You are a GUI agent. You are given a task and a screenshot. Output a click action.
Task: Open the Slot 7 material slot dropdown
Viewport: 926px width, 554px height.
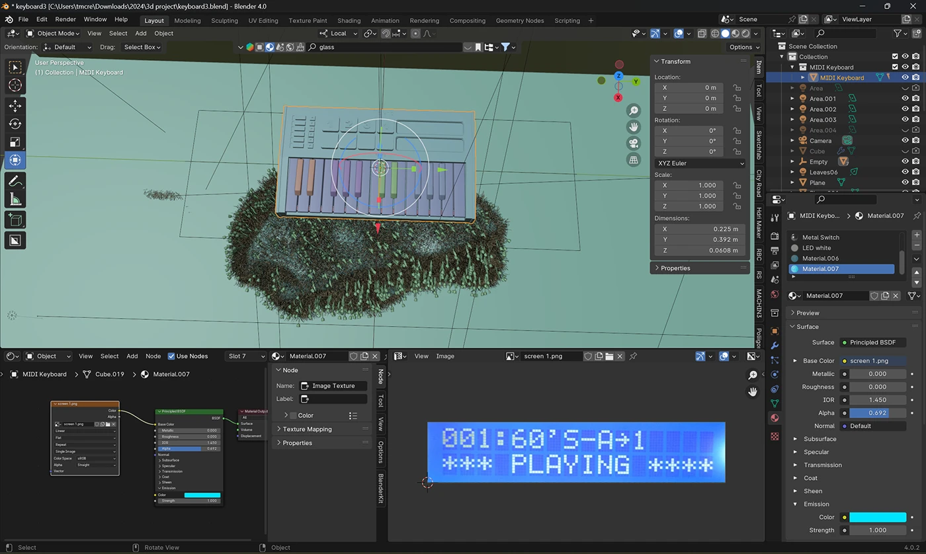[246, 356]
